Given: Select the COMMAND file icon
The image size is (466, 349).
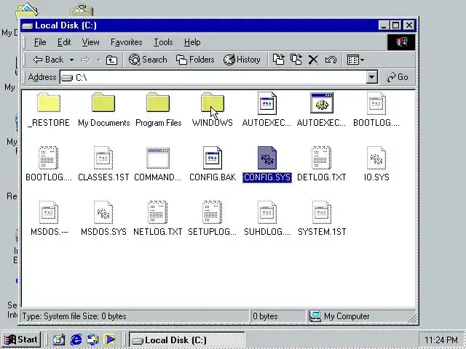Looking at the screenshot, I should (158, 158).
